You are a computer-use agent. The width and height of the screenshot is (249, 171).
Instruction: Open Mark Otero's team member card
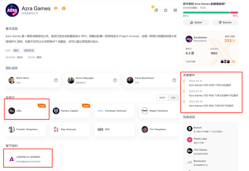[33, 80]
